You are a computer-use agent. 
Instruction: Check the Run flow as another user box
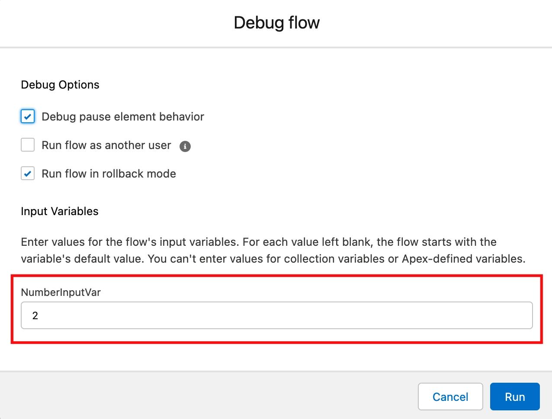pos(27,145)
